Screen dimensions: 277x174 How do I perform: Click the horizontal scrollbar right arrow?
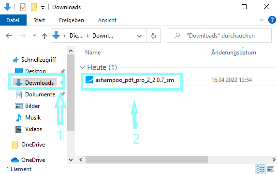pos(274,160)
